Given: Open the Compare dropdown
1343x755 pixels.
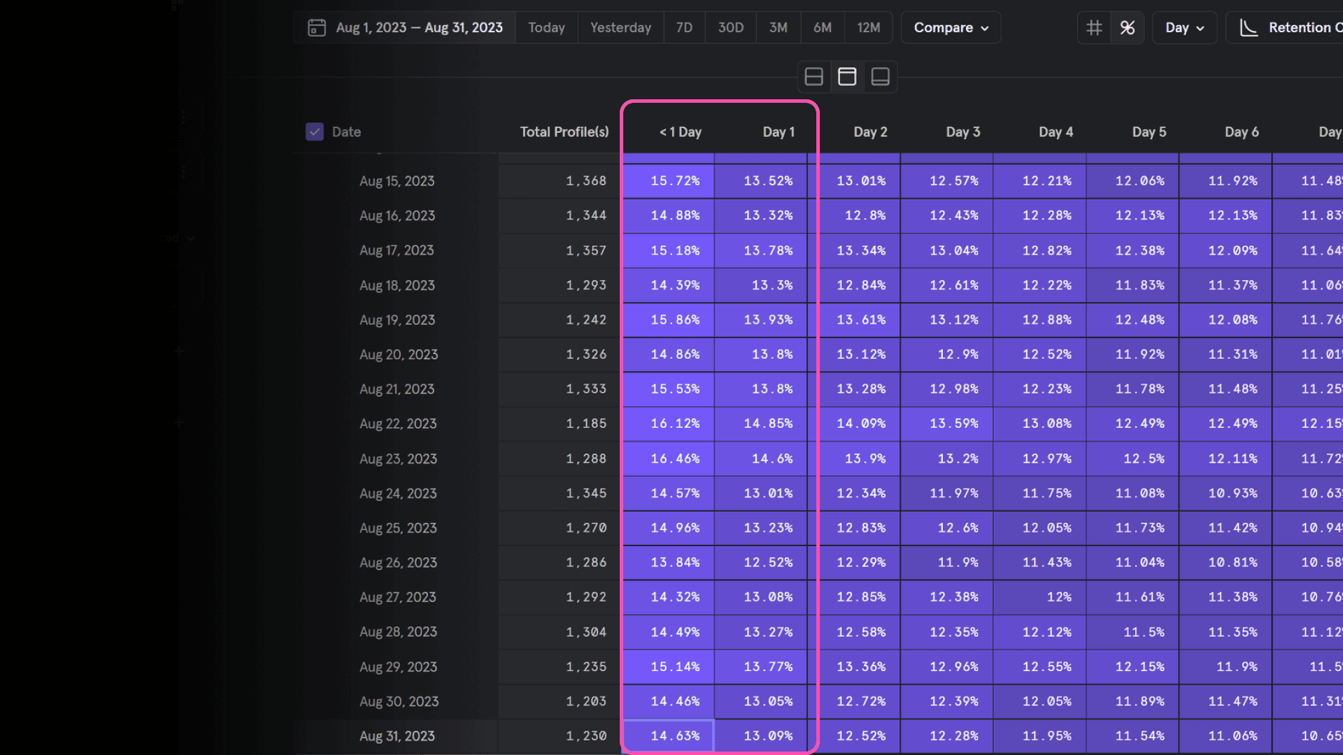Looking at the screenshot, I should pyautogui.click(x=951, y=27).
